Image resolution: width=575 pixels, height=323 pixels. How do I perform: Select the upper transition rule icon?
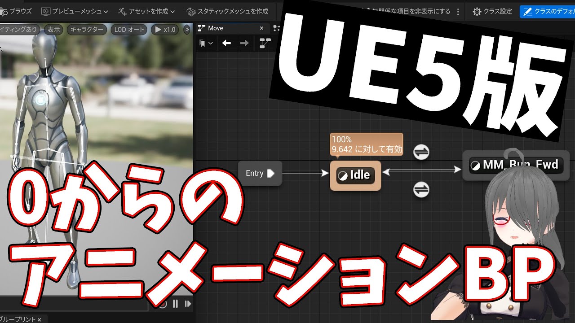click(x=421, y=152)
